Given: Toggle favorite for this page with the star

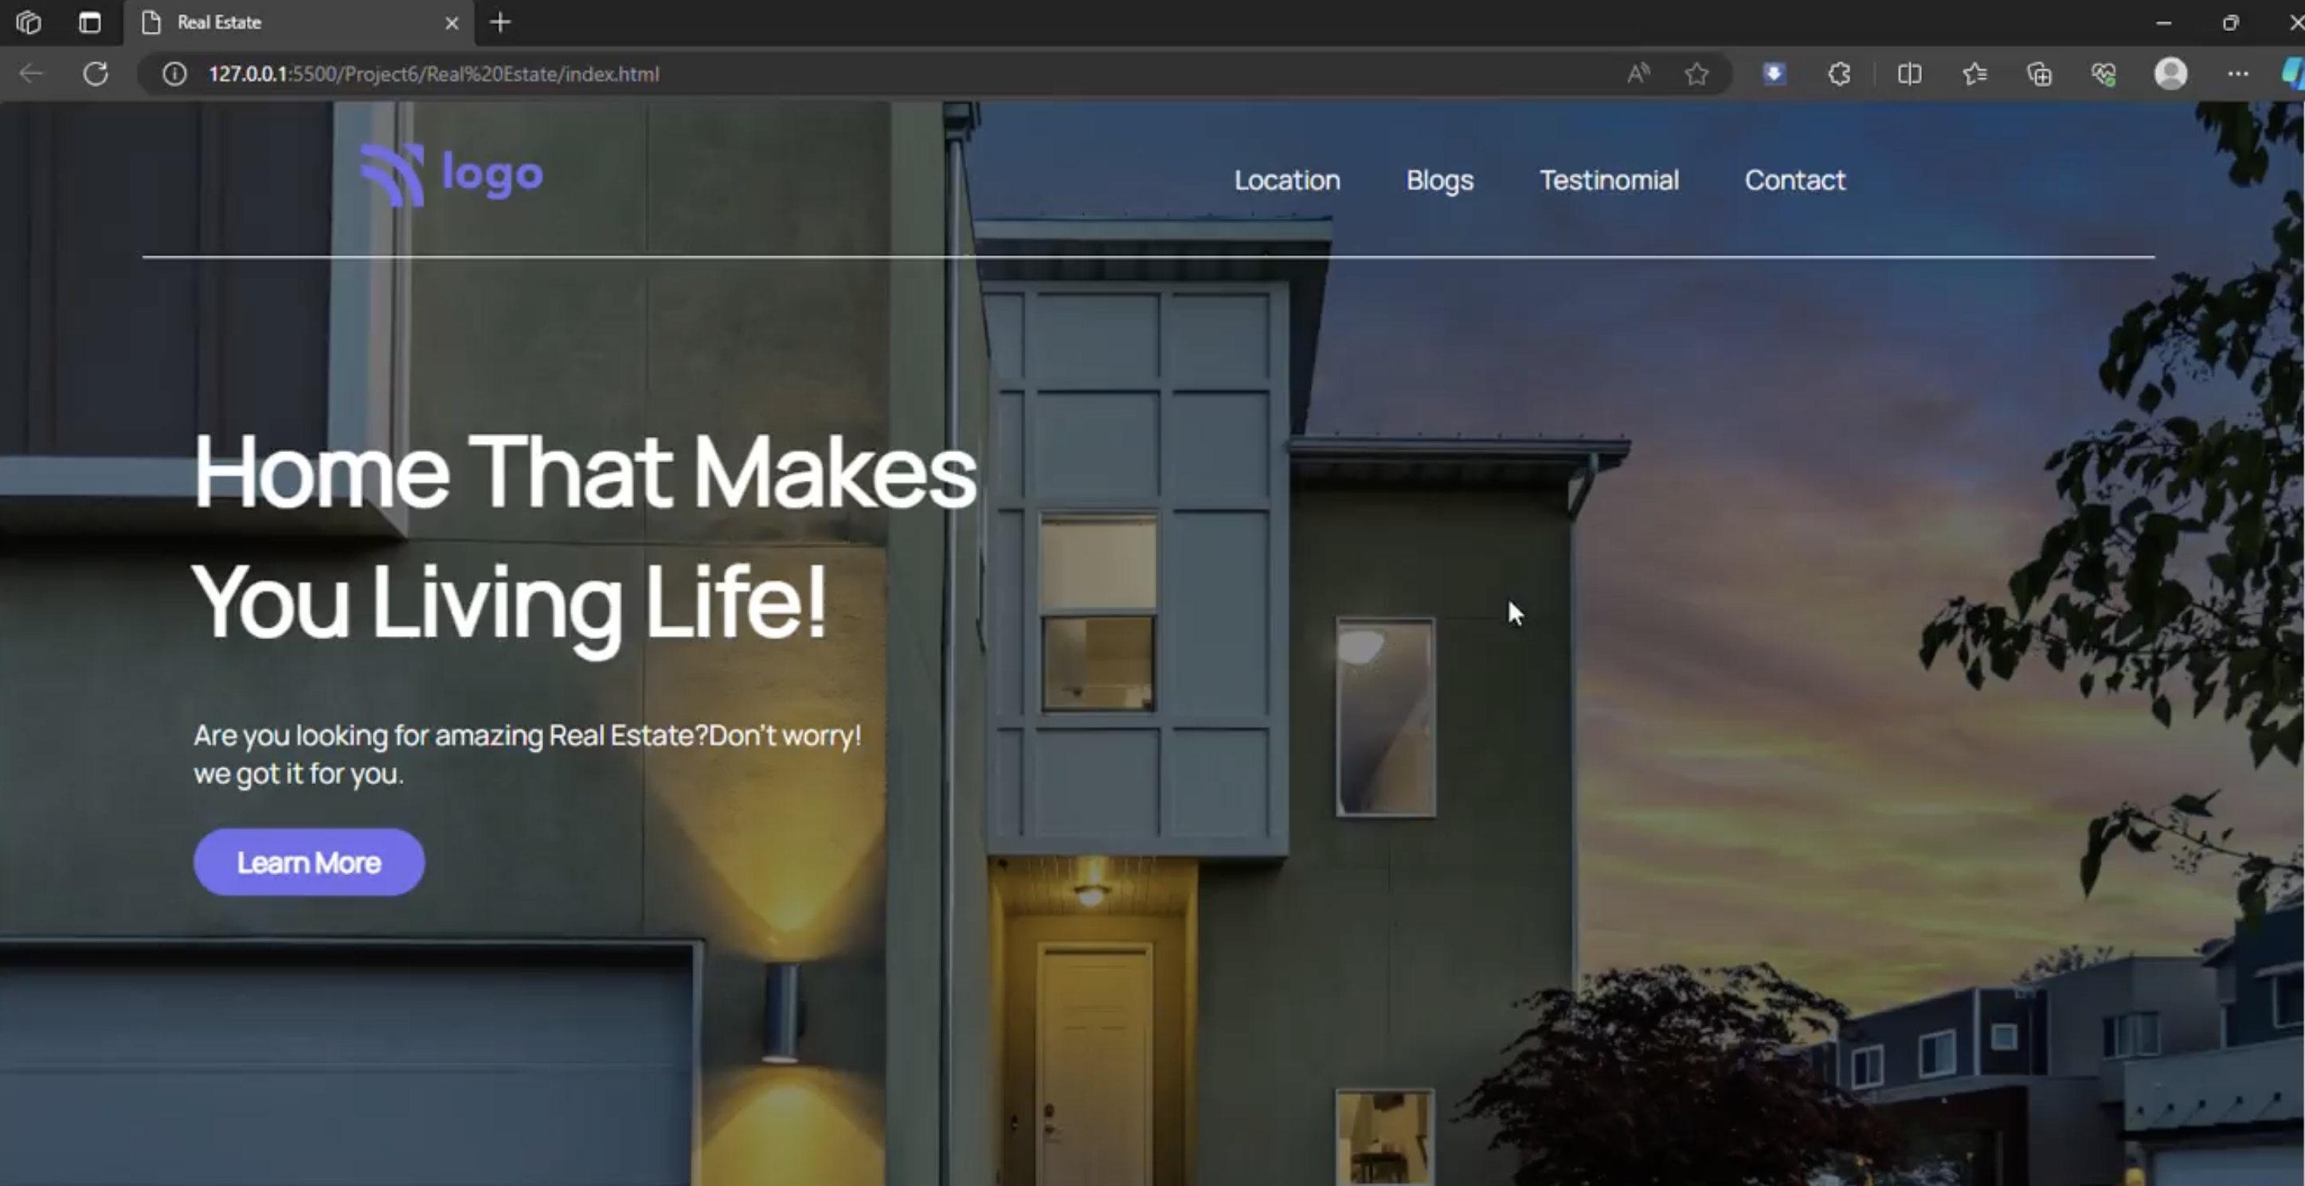Looking at the screenshot, I should [1697, 73].
